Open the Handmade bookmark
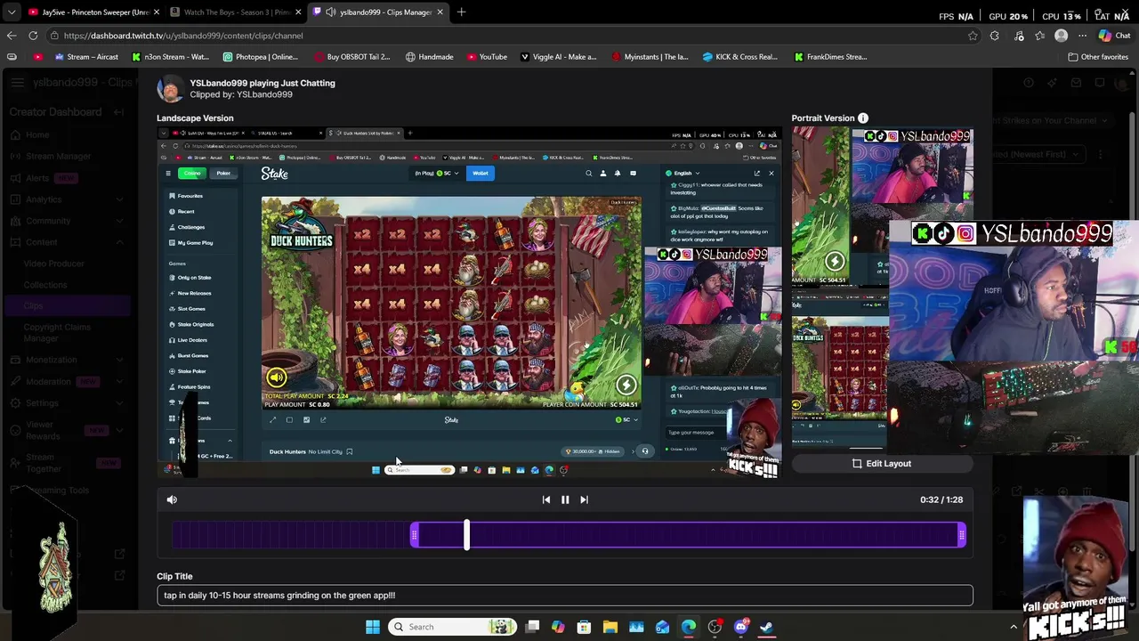This screenshot has width=1139, height=641. (429, 57)
